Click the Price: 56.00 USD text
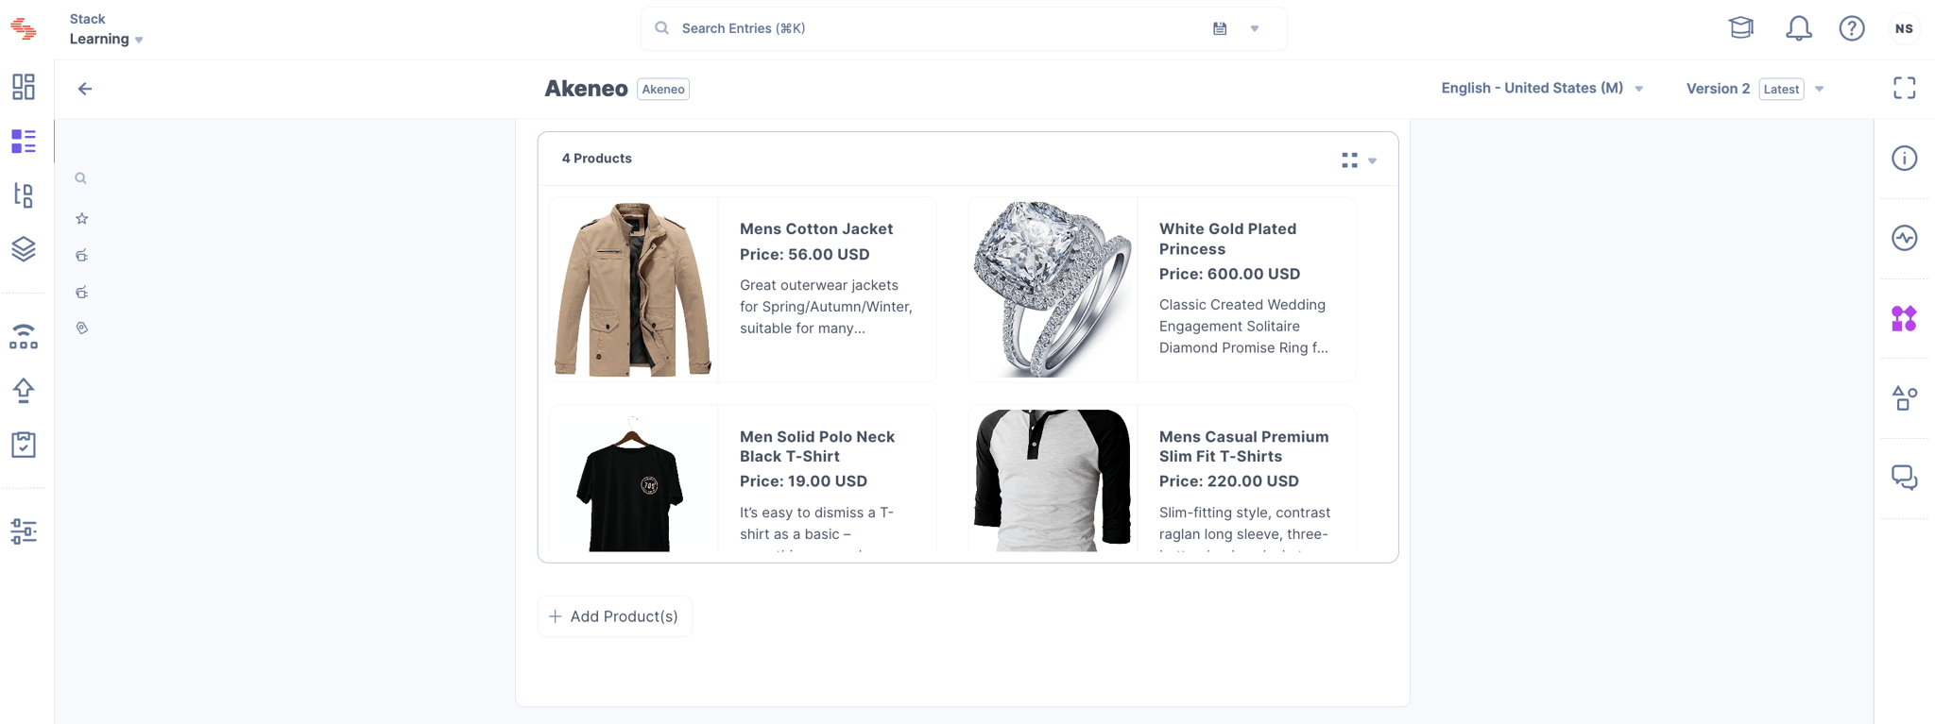This screenshot has height=724, width=1935. point(805,255)
